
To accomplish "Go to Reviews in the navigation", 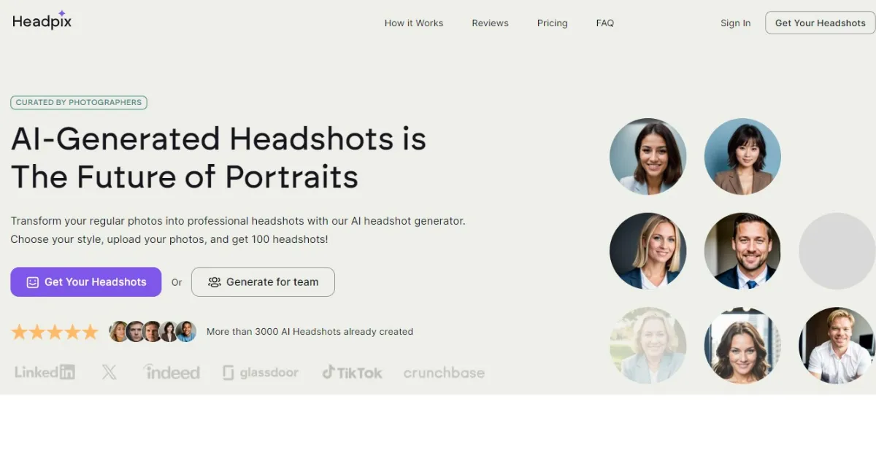I will [490, 23].
